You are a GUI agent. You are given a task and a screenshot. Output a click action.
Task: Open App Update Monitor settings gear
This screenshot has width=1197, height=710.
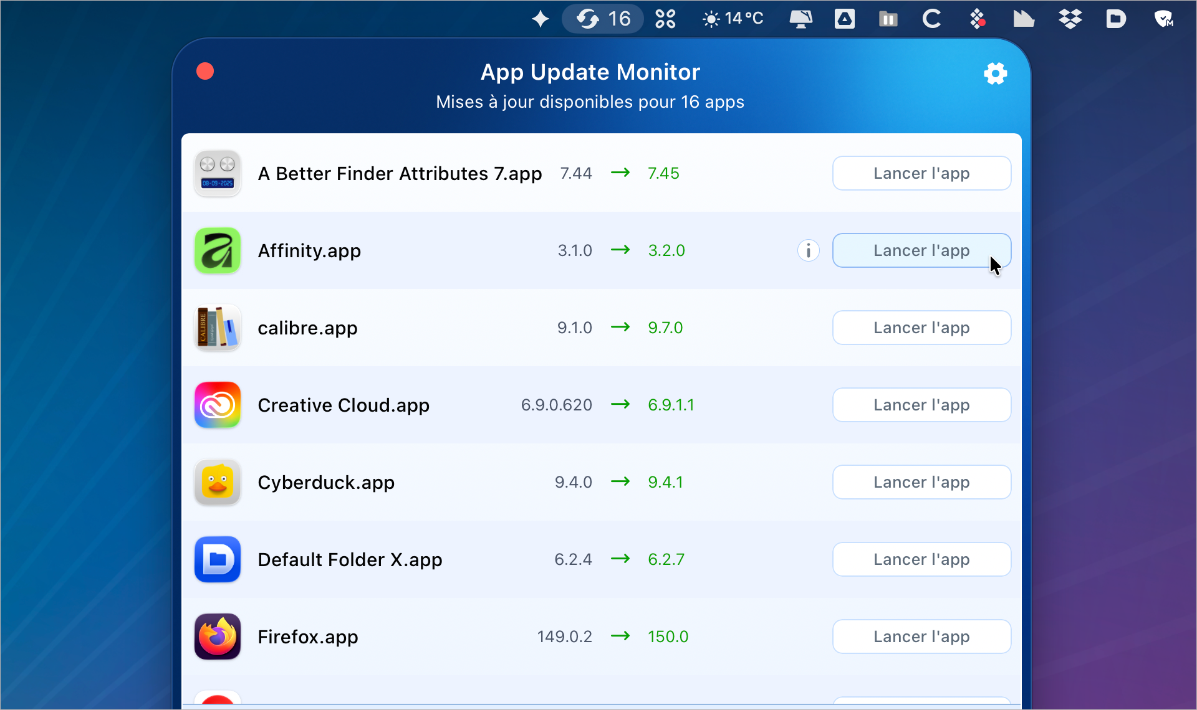(x=996, y=73)
